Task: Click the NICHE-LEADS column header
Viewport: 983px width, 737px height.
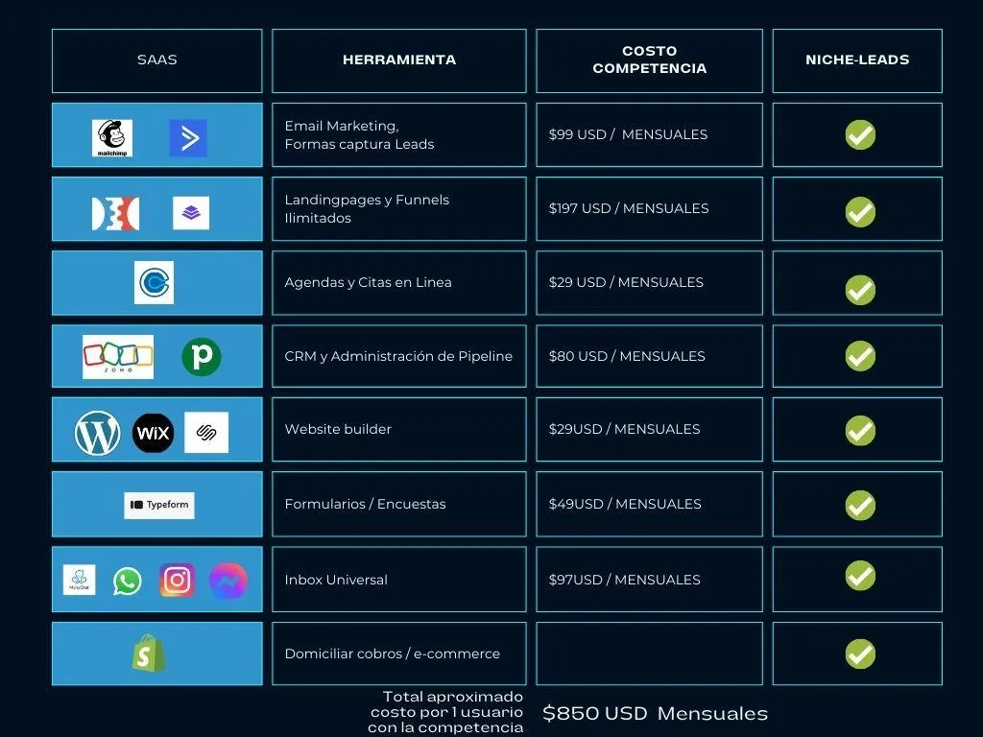Action: point(857,60)
